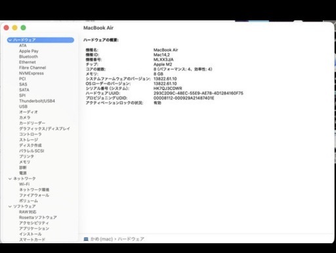Select ネットワーク環境 in the sidebar
336x253 pixels.
point(34,190)
